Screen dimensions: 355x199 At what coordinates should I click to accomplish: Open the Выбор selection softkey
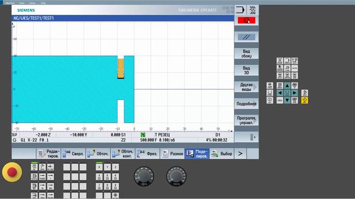tap(222, 154)
